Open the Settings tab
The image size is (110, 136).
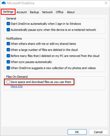8,12
